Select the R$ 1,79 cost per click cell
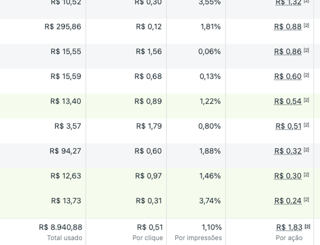This screenshot has width=320, height=245. coord(149,126)
